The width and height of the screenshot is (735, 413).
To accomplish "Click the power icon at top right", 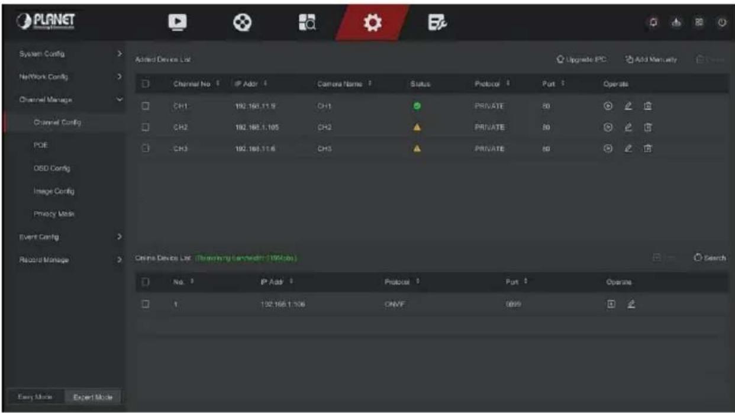I will 721,22.
